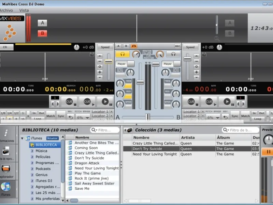
Task: Collapse the iTunes tree node
Action: tap(22, 138)
